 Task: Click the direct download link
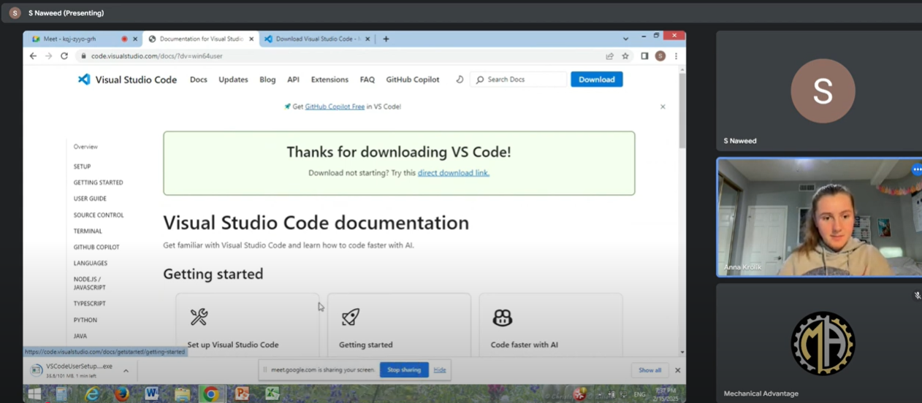click(453, 173)
